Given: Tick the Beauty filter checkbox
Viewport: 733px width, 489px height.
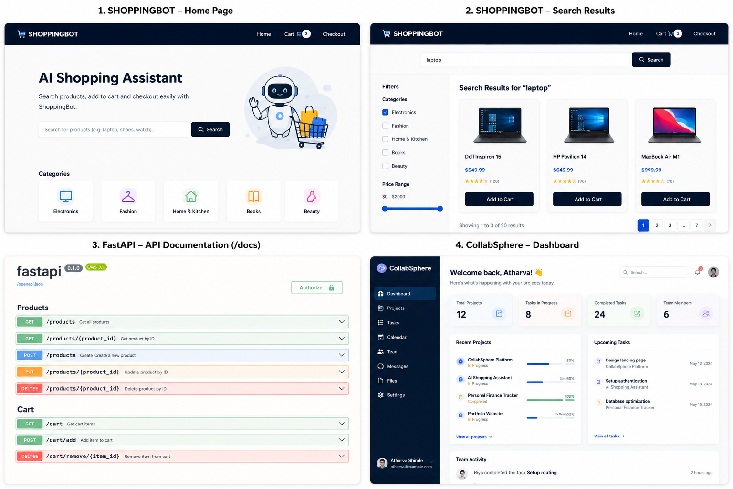Looking at the screenshot, I should (x=385, y=166).
